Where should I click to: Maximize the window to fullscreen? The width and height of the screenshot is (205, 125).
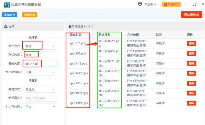(194, 4)
